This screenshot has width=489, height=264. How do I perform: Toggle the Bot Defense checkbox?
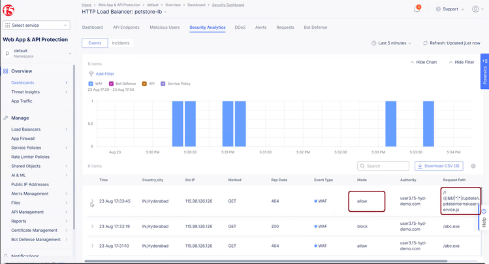point(112,84)
